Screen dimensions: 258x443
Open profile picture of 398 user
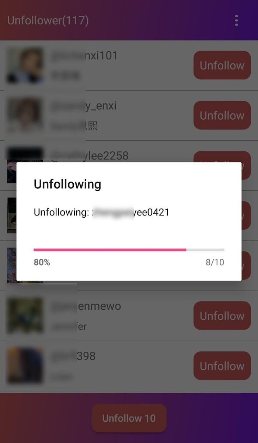[x=25, y=366]
